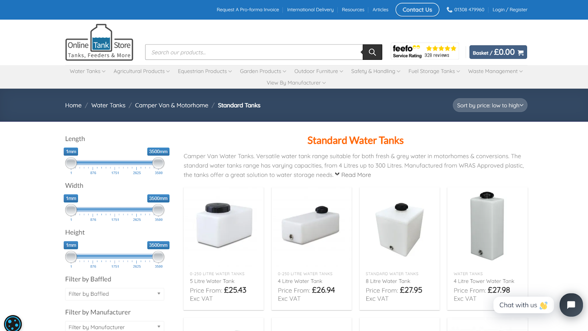Click the Online Tank Store logo
Image resolution: width=588 pixels, height=331 pixels.
coord(99,42)
